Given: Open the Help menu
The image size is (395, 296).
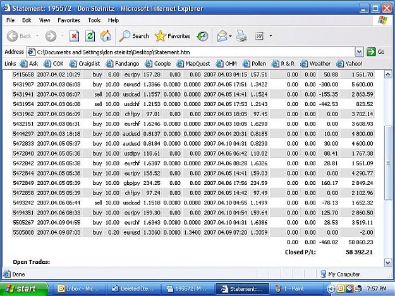Looking at the screenshot, I should click(113, 20).
